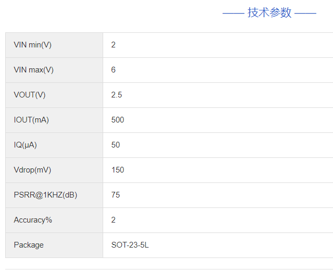Select the VIN min value 2

pos(114,45)
